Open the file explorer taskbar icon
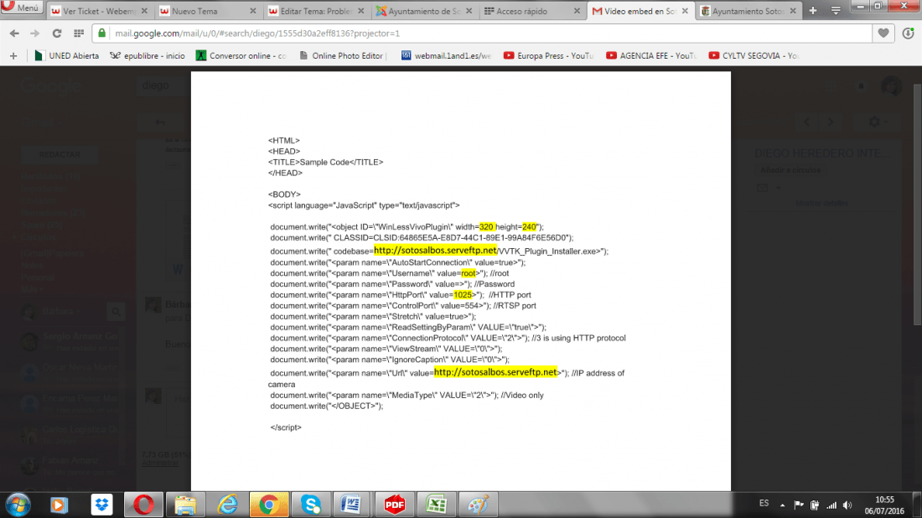This screenshot has width=922, height=518. point(185,505)
